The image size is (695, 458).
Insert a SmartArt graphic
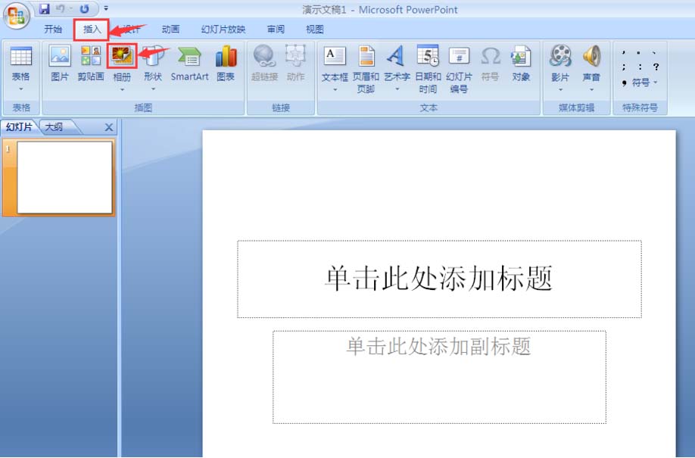[190, 64]
